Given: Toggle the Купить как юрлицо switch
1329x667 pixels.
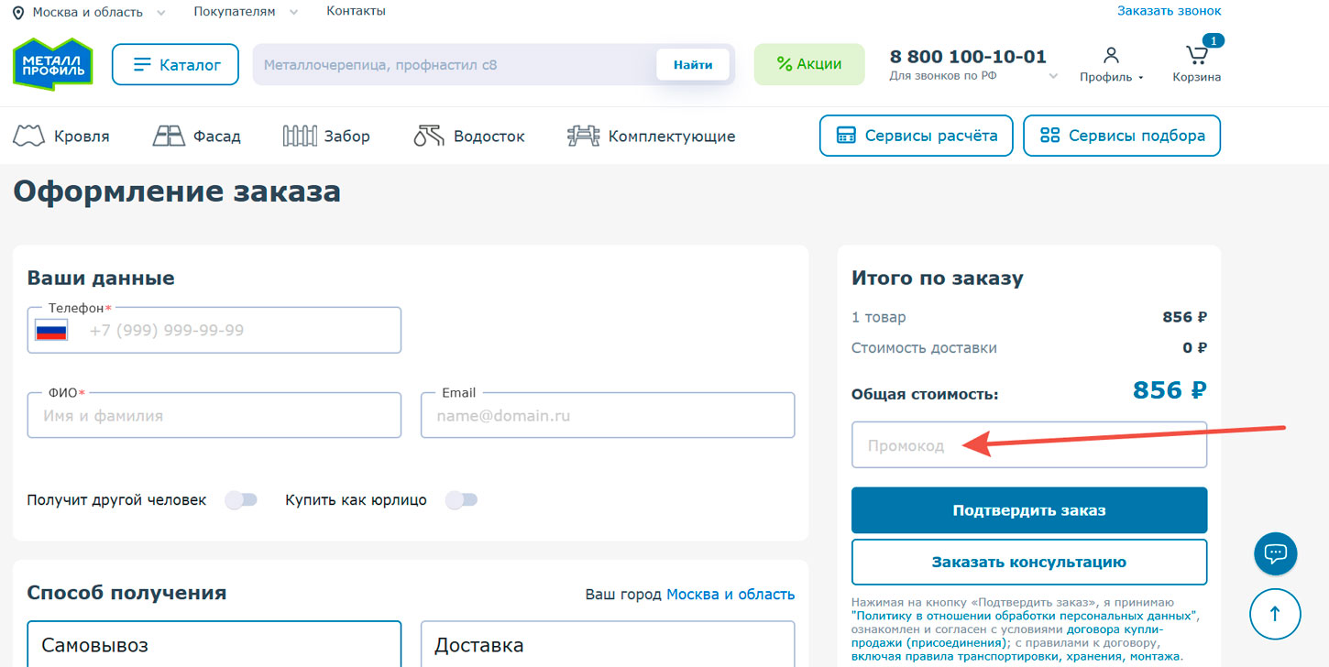Looking at the screenshot, I should [461, 500].
